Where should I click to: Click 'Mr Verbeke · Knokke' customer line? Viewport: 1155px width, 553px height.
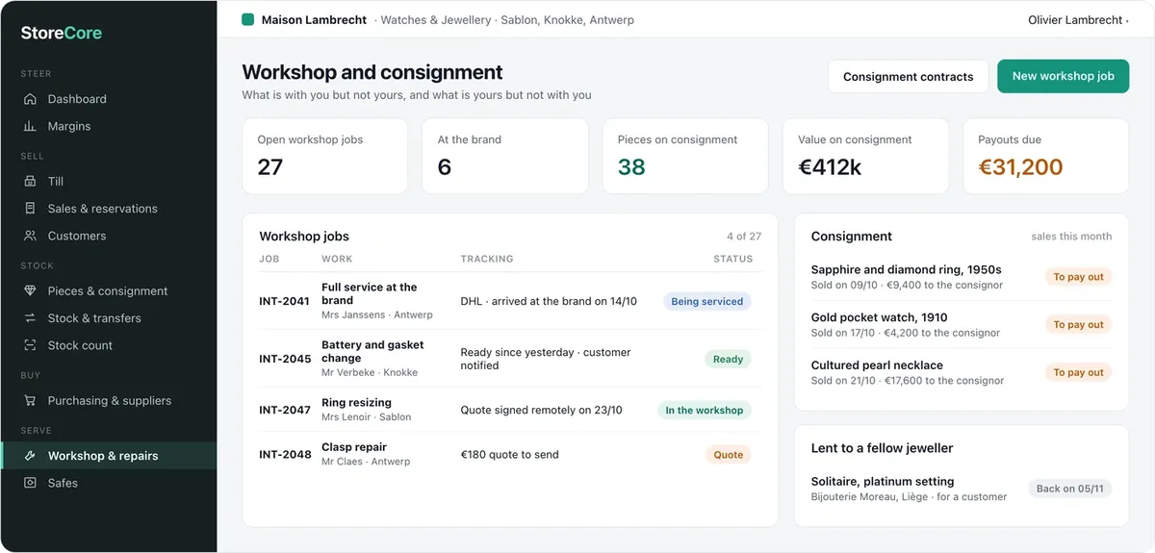click(x=370, y=372)
